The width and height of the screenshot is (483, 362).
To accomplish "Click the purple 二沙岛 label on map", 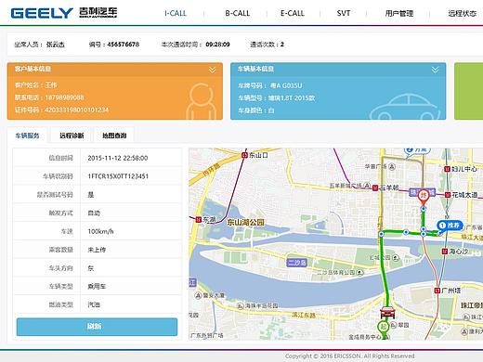I will pos(297,263).
